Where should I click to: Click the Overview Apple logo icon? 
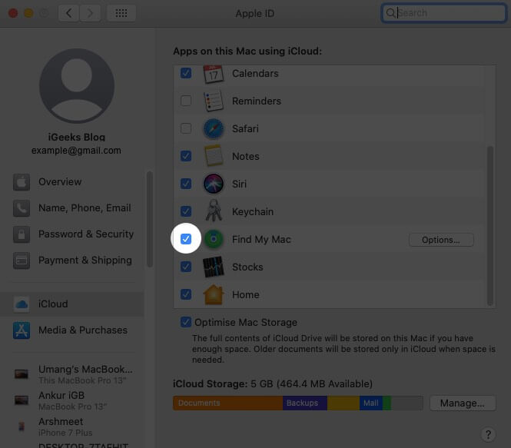click(22, 182)
